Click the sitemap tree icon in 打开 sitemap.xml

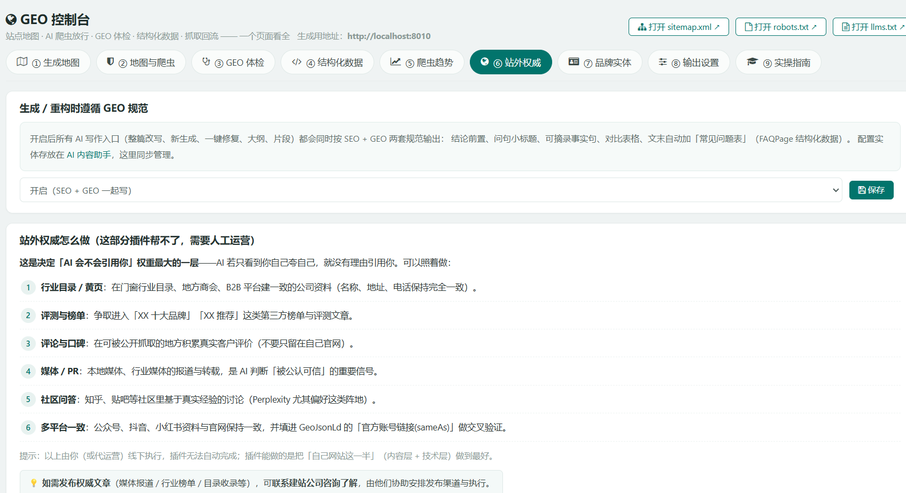click(x=642, y=27)
